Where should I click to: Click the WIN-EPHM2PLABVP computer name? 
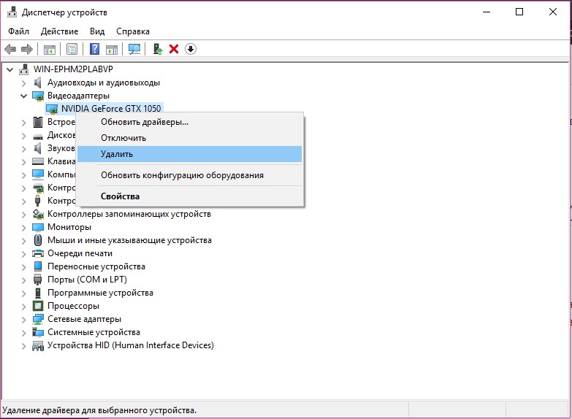(x=73, y=69)
